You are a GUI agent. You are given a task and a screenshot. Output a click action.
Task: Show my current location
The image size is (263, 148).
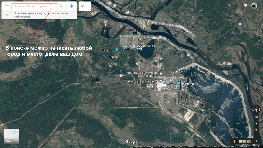pos(256,123)
